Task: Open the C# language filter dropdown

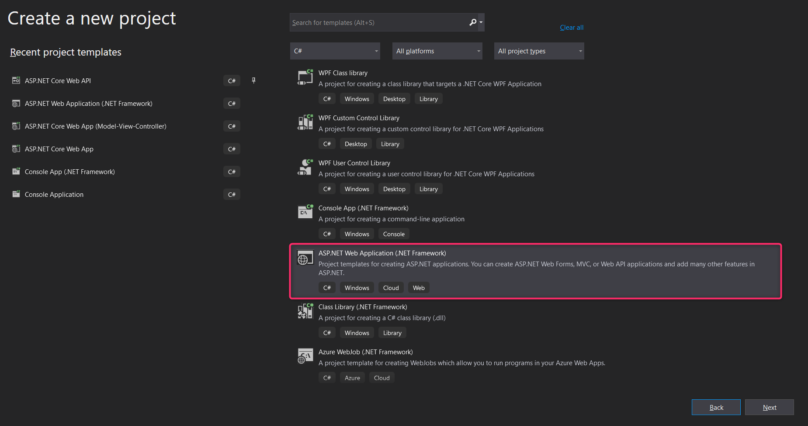Action: click(x=335, y=51)
